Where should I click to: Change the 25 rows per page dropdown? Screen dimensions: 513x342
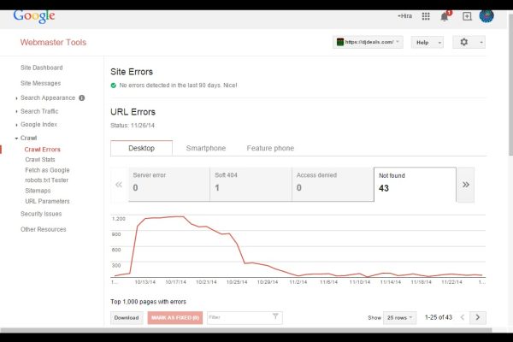tap(399, 317)
